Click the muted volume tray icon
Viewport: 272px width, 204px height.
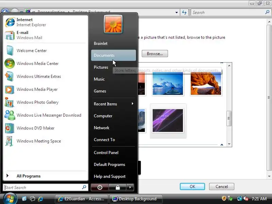pyautogui.click(x=245, y=199)
